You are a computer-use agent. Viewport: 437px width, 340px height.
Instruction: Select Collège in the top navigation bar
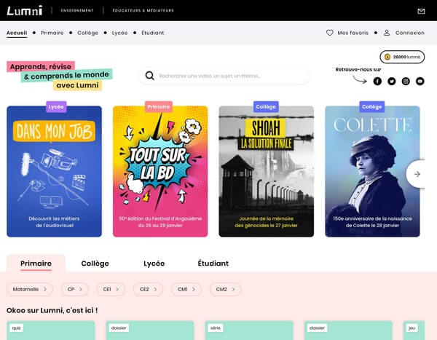click(88, 33)
